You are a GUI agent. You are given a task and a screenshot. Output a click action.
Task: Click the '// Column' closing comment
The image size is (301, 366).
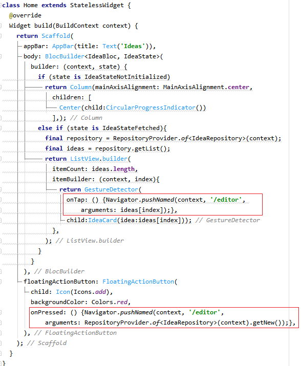(x=86, y=118)
